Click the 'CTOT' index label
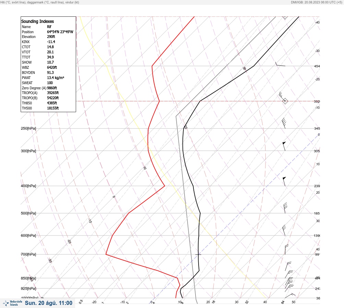This screenshot has width=344, height=308. tap(26, 47)
